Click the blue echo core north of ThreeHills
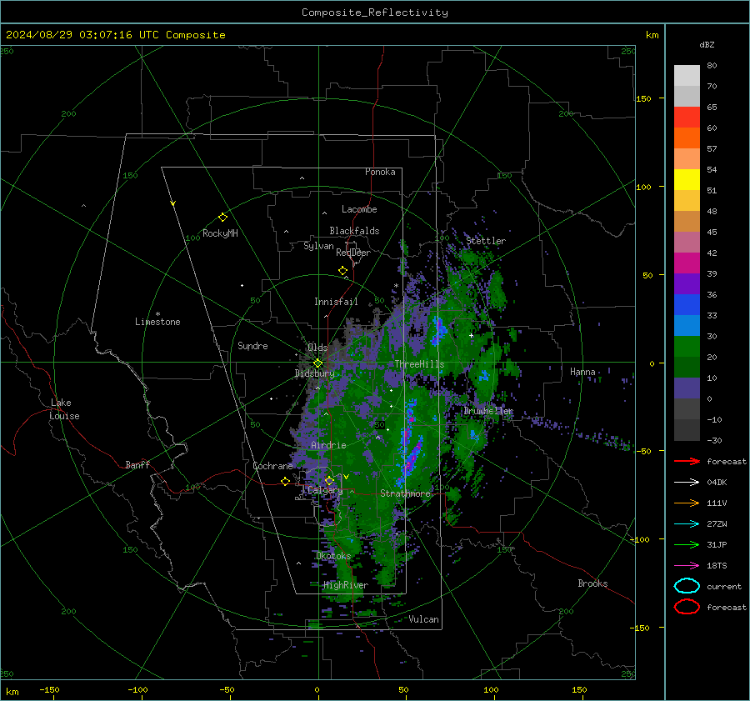Image resolution: width=750 pixels, height=701 pixels. click(x=437, y=330)
